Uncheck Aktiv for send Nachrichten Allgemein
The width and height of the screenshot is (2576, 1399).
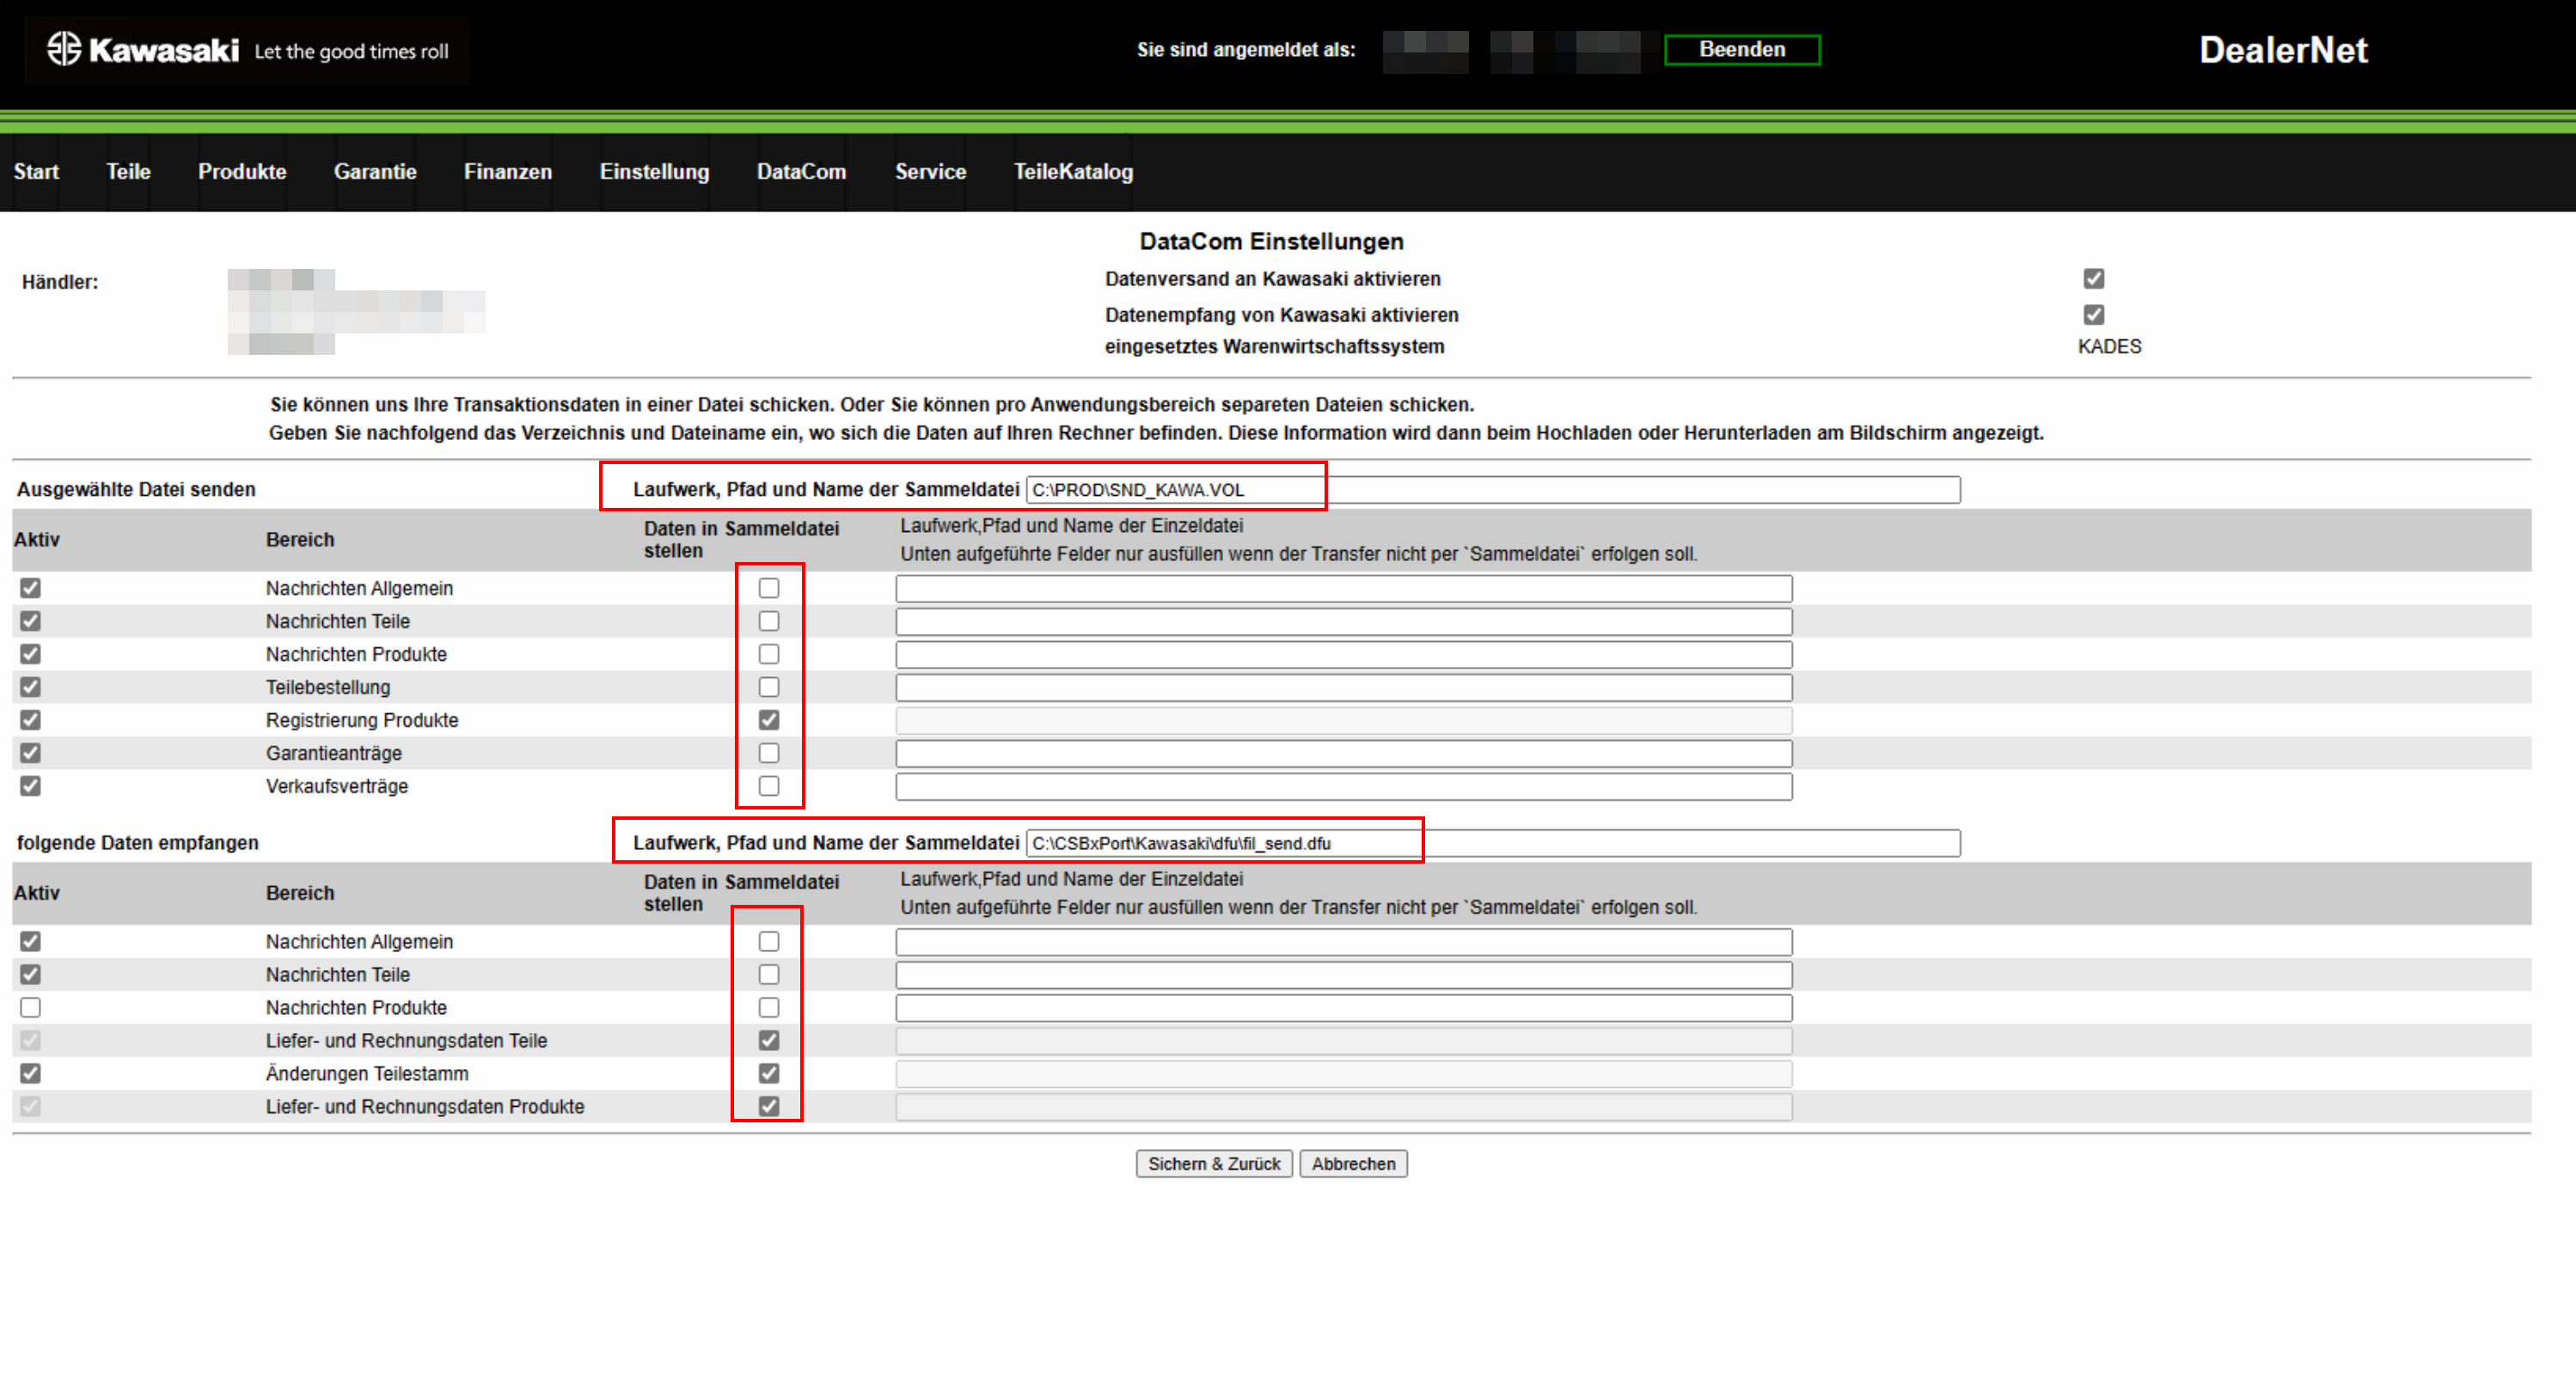click(x=31, y=588)
